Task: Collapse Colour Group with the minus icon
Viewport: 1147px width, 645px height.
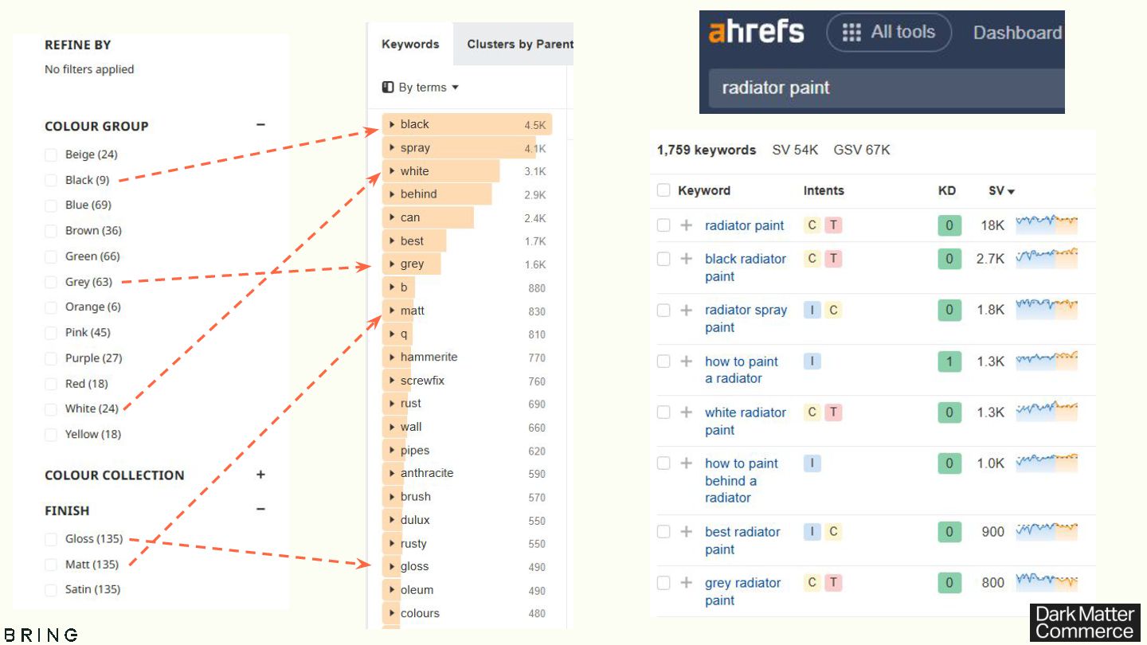Action: (x=260, y=125)
